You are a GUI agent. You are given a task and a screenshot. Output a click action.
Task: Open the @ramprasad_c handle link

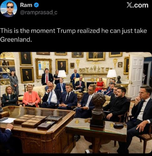coord(39,12)
